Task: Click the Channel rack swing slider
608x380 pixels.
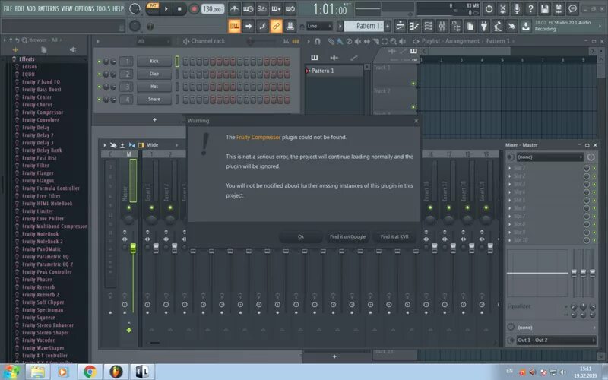Action: pos(251,41)
